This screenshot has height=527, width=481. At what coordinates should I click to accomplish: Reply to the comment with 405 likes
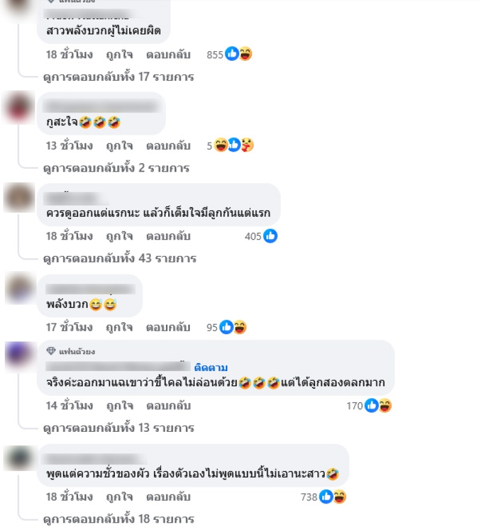click(x=168, y=236)
